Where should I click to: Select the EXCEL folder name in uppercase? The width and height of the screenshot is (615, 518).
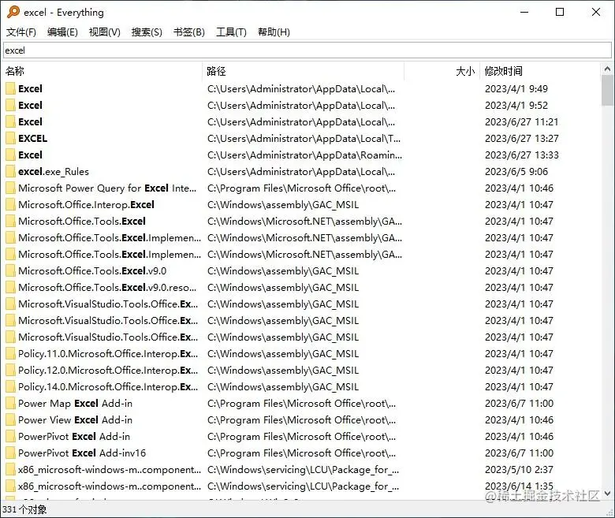click(32, 138)
